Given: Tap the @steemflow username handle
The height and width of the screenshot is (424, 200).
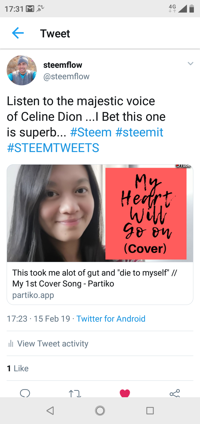Looking at the screenshot, I should tap(66, 76).
